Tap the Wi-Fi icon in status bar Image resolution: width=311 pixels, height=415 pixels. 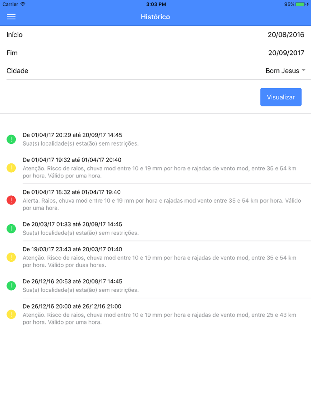(x=23, y=4)
